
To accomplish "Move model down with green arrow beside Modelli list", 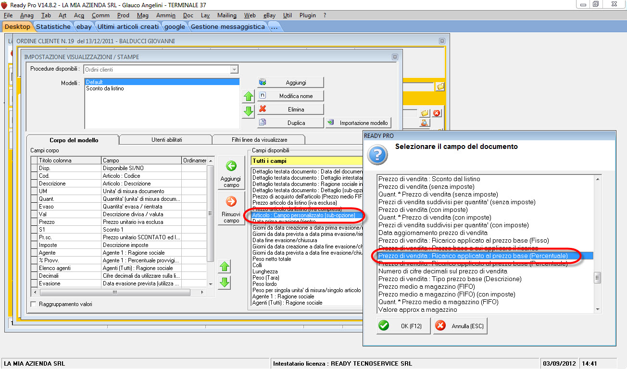I will tap(248, 111).
